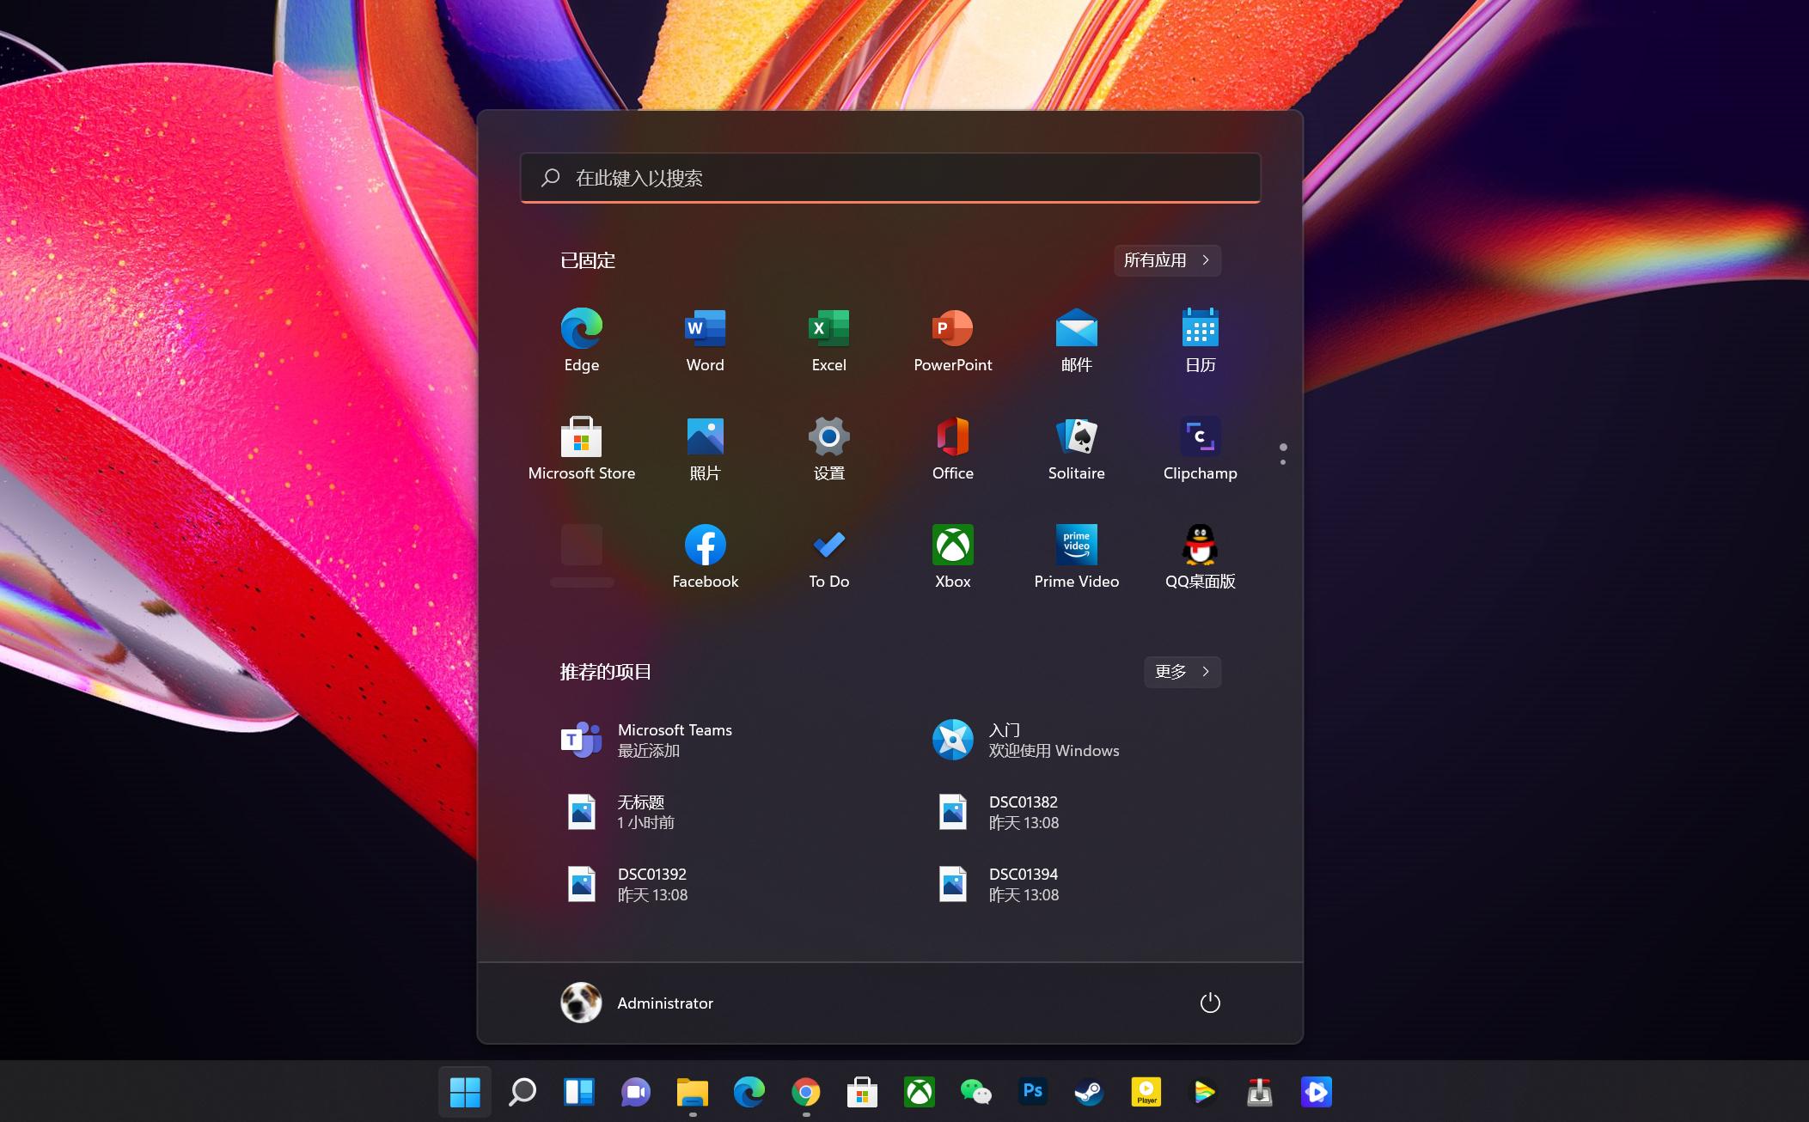Switch to the second pinned apps page dot
The height and width of the screenshot is (1122, 1809).
[1281, 460]
